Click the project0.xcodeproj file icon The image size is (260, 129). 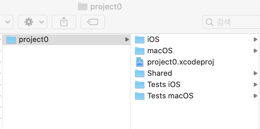pyautogui.click(x=139, y=62)
